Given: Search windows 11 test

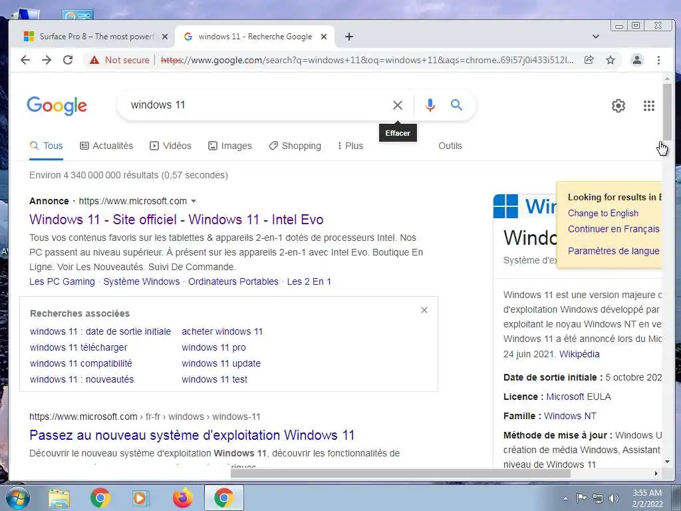Looking at the screenshot, I should [x=214, y=379].
